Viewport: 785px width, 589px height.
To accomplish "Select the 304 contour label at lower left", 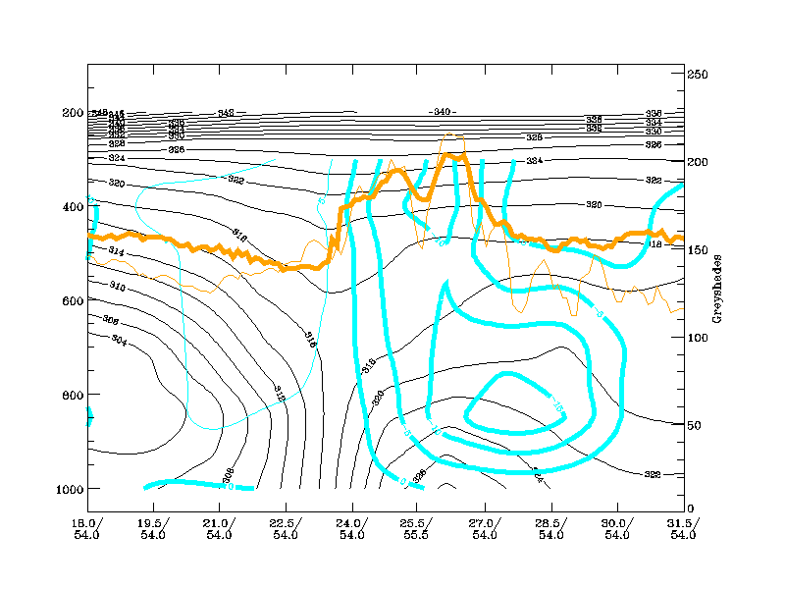I will tap(119, 341).
